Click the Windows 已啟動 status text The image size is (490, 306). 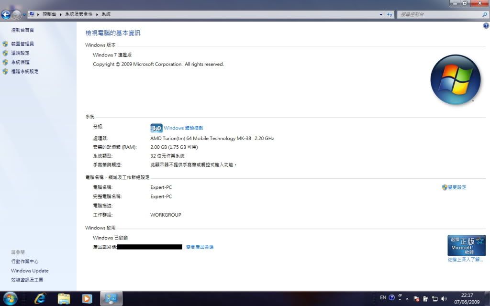[x=111, y=238]
